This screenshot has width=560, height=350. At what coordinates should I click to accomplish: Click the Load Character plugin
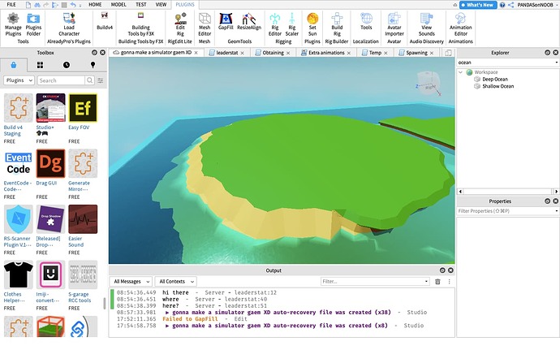[69, 24]
